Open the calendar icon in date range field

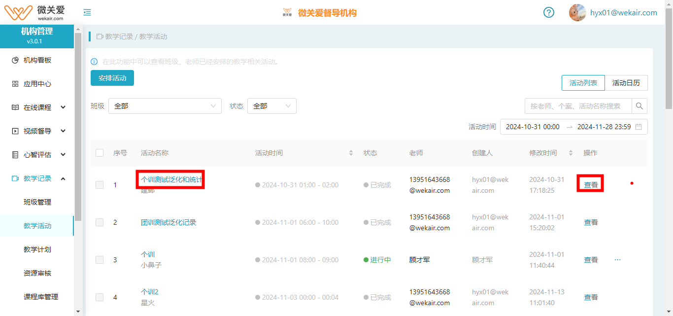639,127
